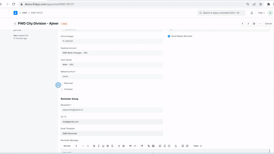Enable the Returned checkbox

point(62,83)
